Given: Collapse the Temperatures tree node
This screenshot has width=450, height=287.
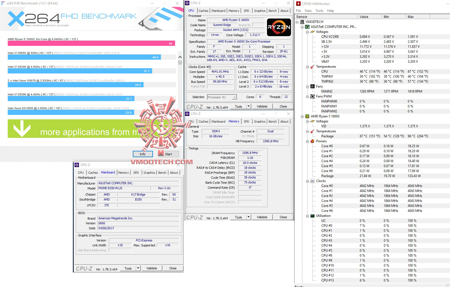Looking at the screenshot, I should (307, 67).
